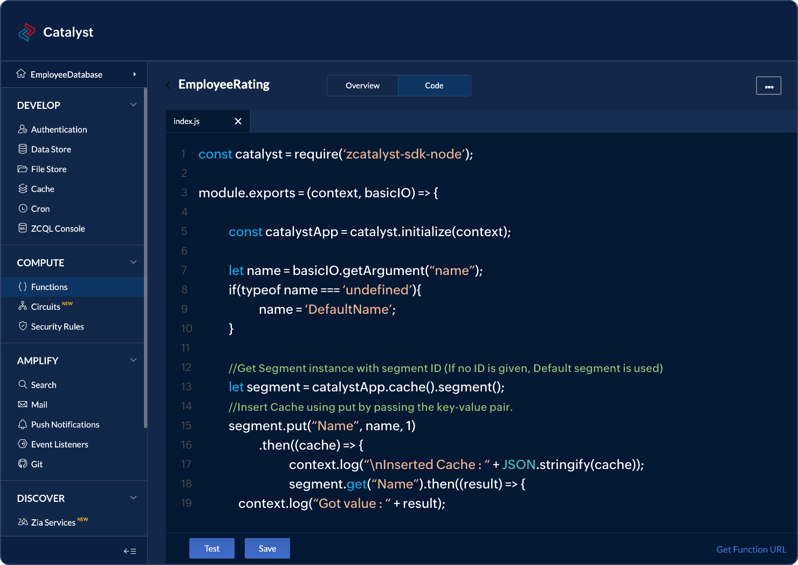Click the DEVELOP section heading
Viewport: 798px width, 565px height.
tap(39, 106)
